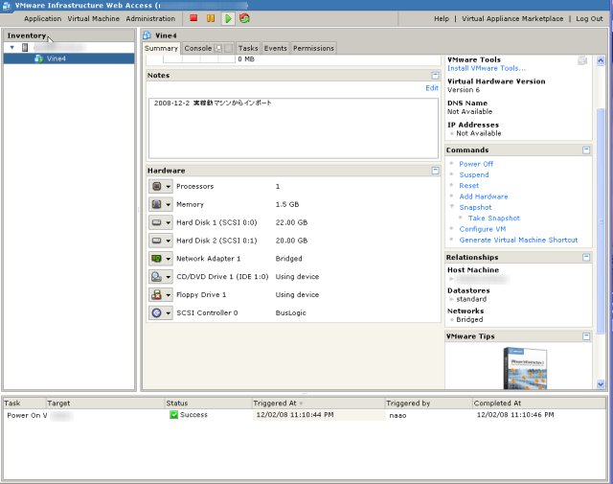The image size is (613, 484).
Task: Collapse the Snapshot command group
Action: click(451, 207)
